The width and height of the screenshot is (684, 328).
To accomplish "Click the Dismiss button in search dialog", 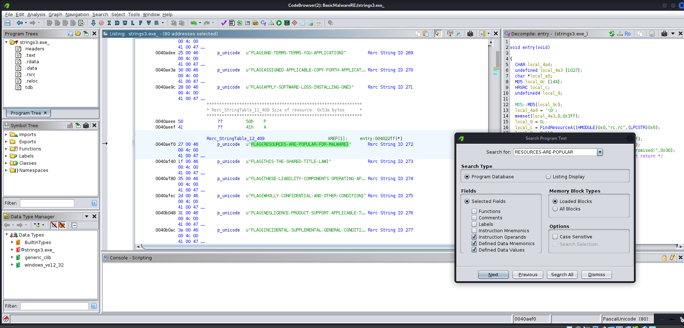I will [596, 274].
